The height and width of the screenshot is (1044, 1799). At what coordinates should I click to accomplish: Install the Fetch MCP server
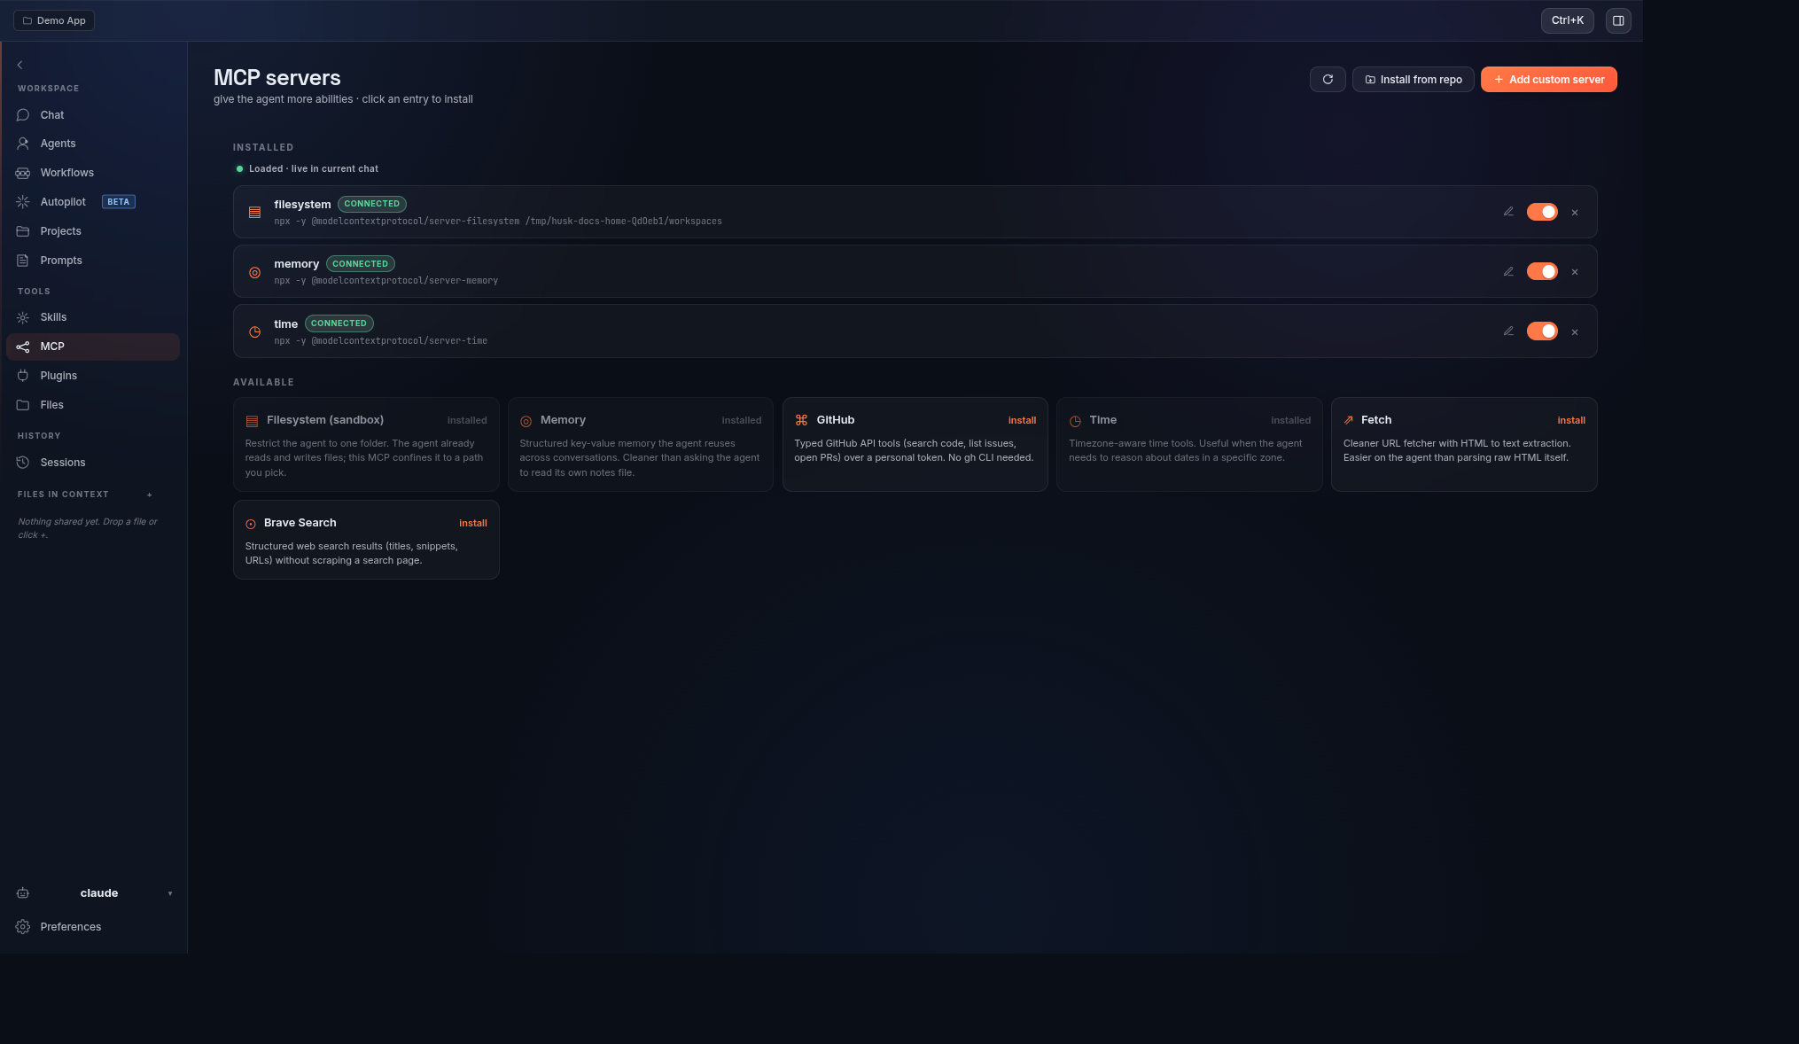coord(1570,421)
